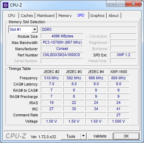Select the 800 MHz frequency cell
Image resolution: width=144 pixels, height=143 pixels.
(x=118, y=78)
